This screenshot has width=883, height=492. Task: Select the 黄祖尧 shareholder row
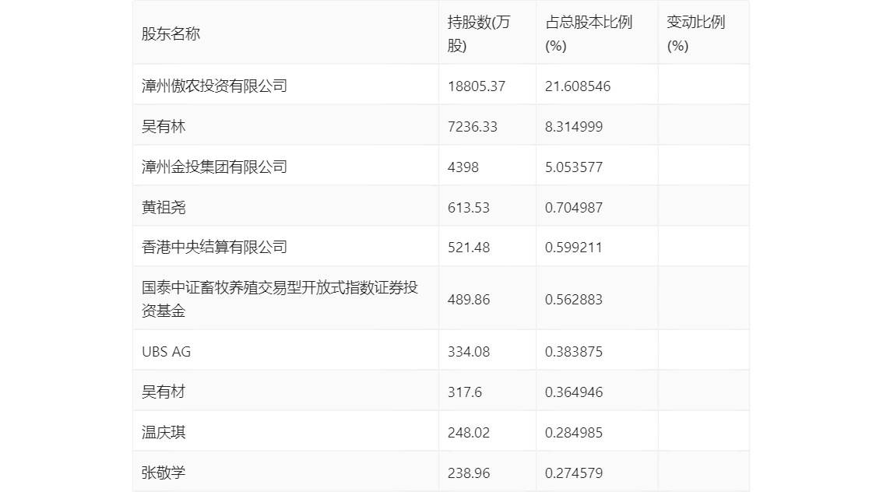tap(164, 207)
